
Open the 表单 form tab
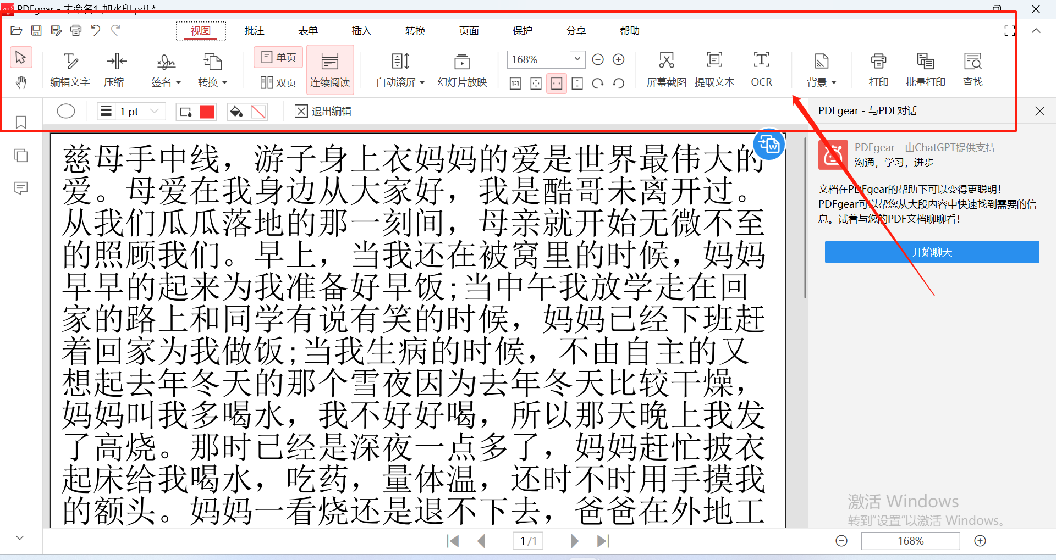[x=308, y=31]
